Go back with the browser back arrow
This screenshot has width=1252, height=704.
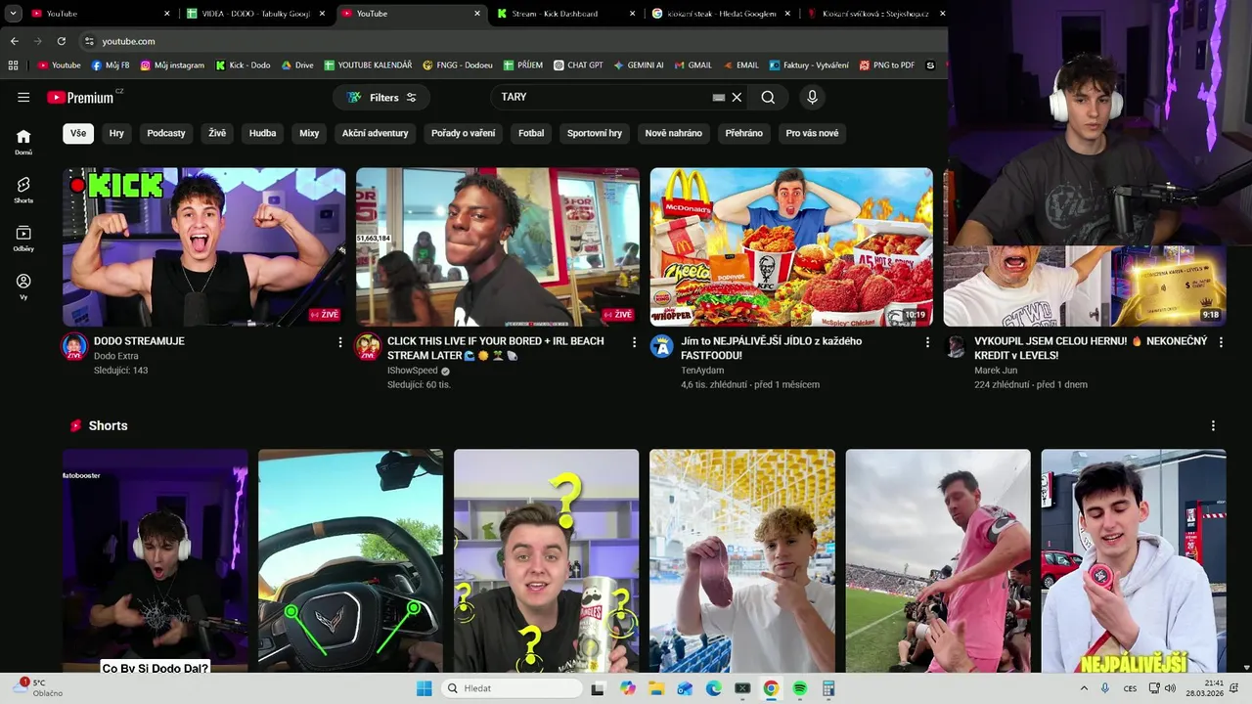point(14,41)
